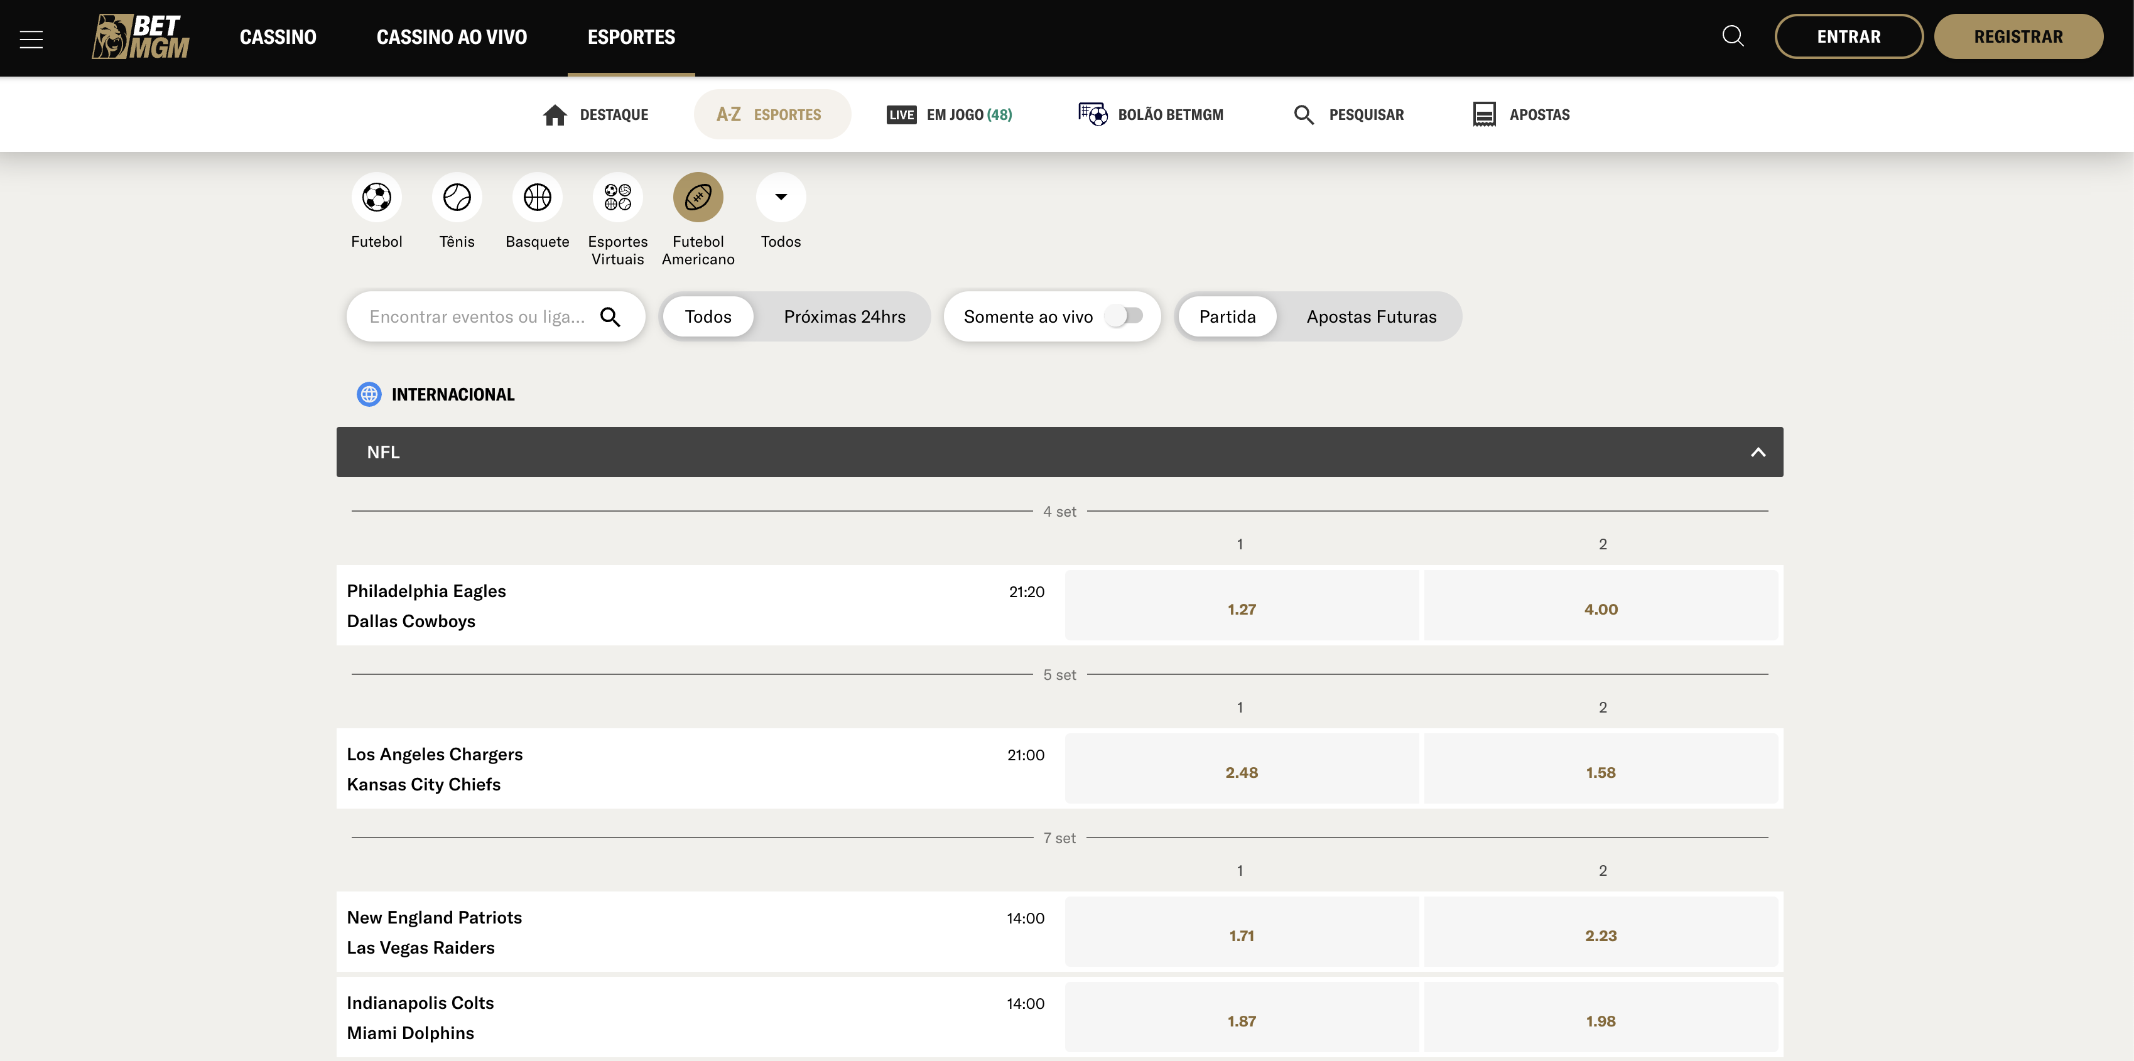Click the Internacional globe icon
Screen dimensions: 2134x1061
point(369,394)
